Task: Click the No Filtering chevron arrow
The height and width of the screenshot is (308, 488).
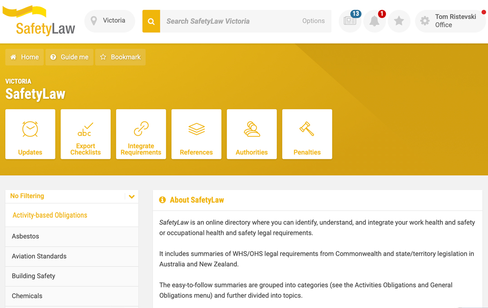Action: (x=132, y=196)
